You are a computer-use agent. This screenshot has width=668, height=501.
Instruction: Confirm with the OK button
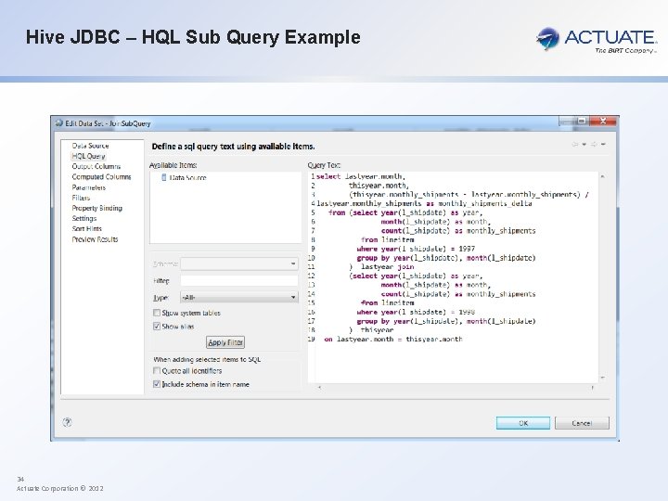pos(523,423)
